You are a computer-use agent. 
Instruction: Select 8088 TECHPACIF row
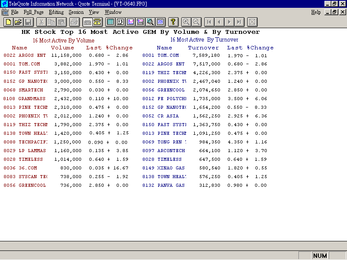pos(66,142)
